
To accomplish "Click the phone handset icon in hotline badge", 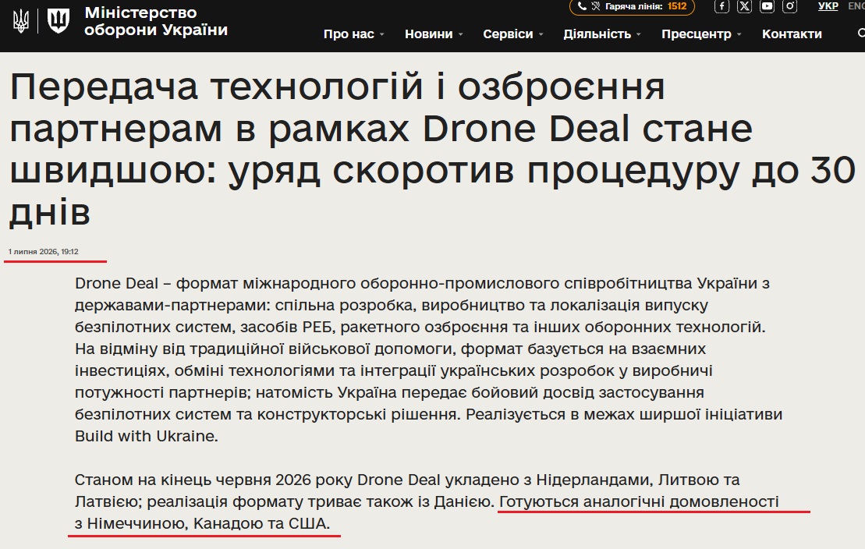I will click(x=581, y=6).
